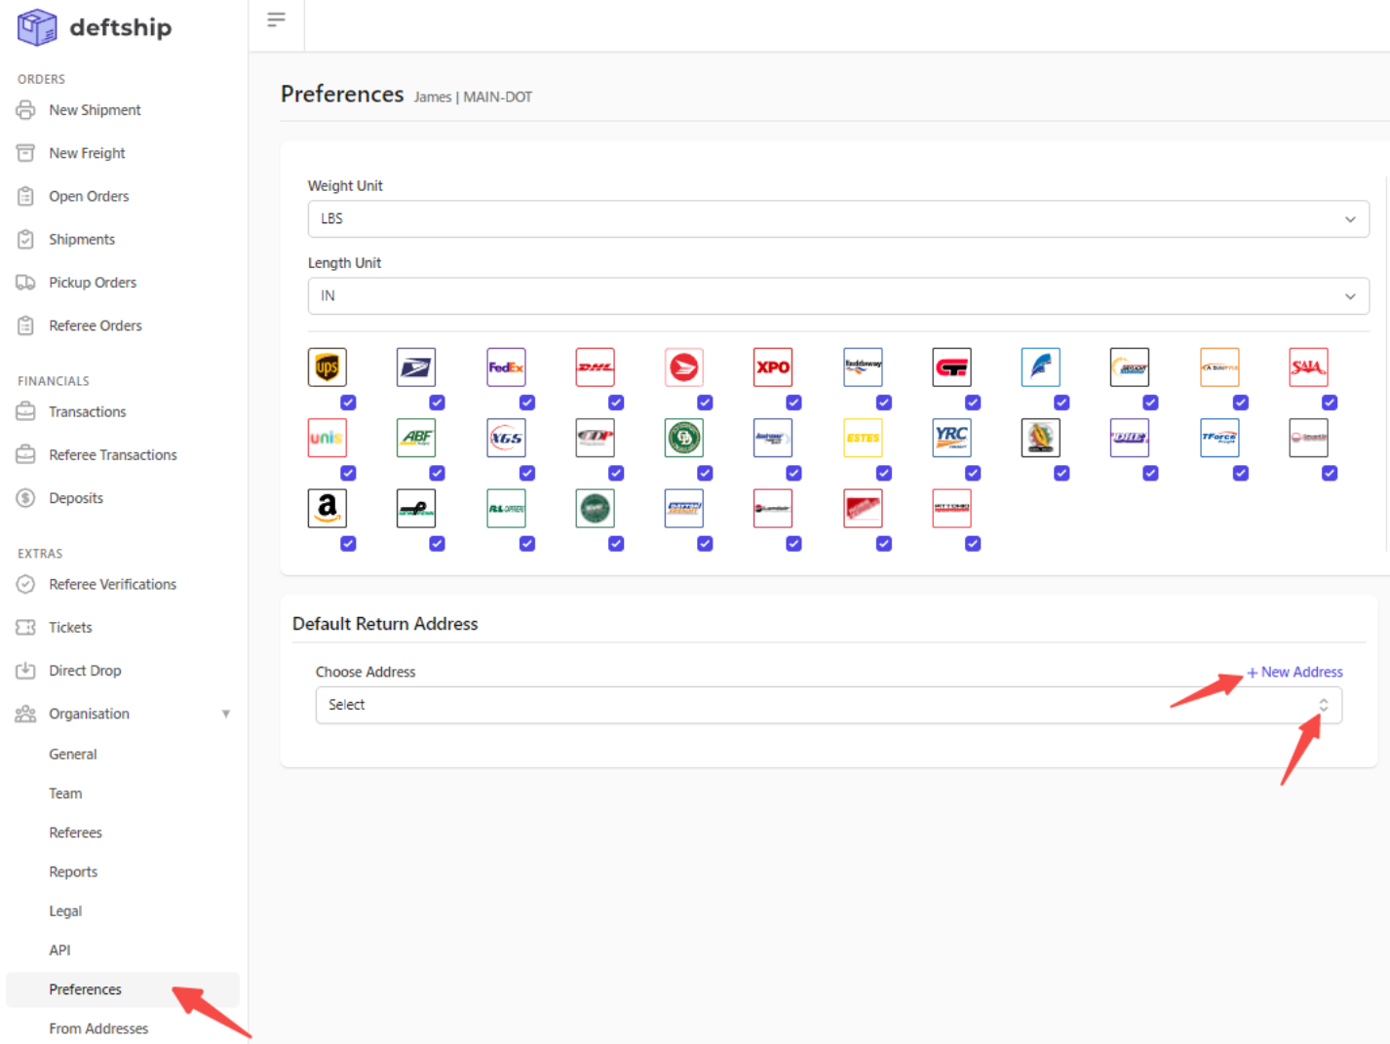
Task: Disable the ESTES carrier checkbox
Action: (884, 473)
